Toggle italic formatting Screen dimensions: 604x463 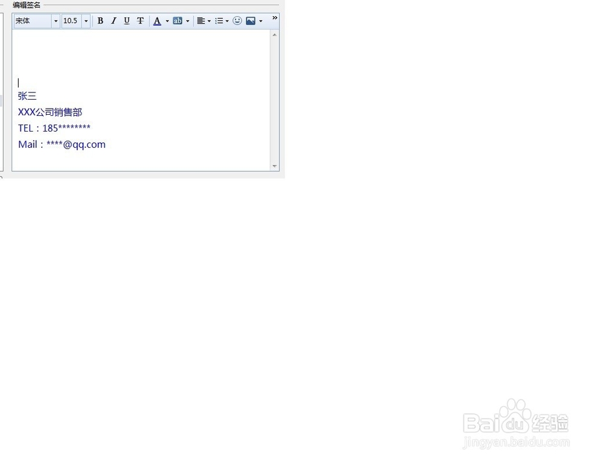[114, 21]
